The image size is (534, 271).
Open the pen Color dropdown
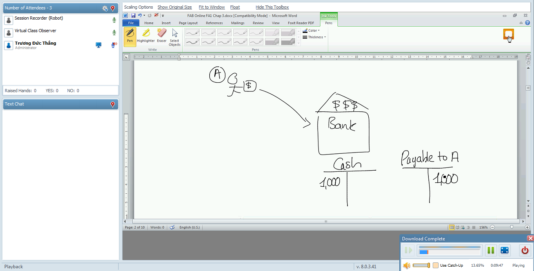click(x=313, y=31)
